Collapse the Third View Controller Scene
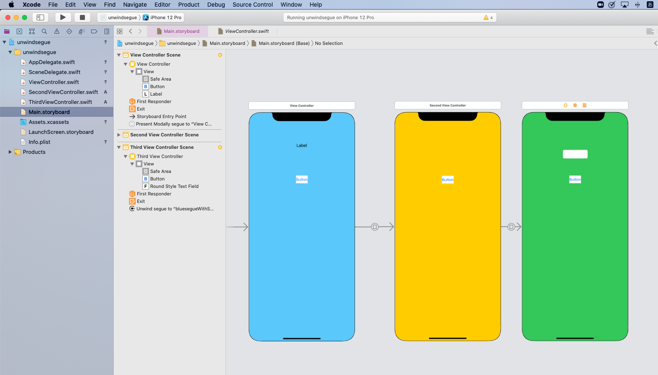The width and height of the screenshot is (658, 375). coord(119,147)
